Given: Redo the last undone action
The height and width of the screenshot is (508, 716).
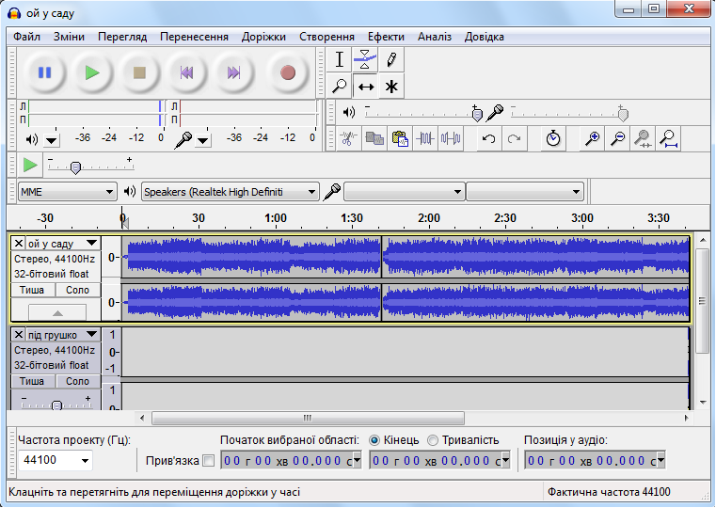Looking at the screenshot, I should point(514,138).
